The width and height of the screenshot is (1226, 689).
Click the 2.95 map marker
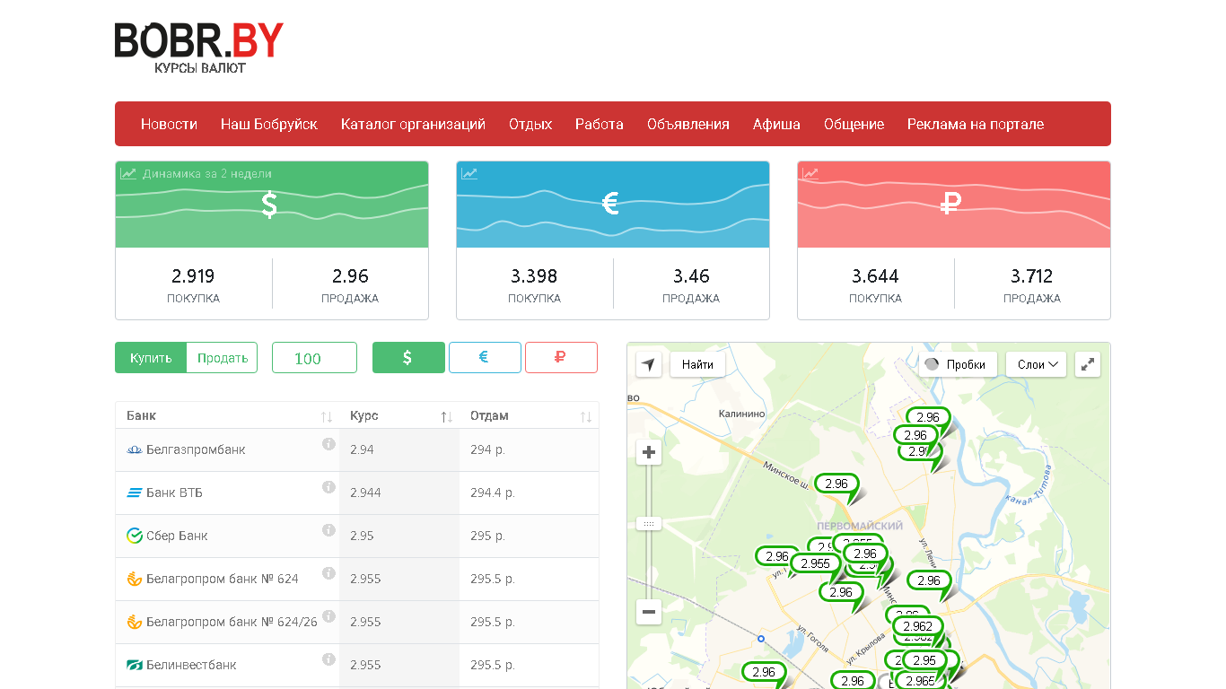(924, 660)
